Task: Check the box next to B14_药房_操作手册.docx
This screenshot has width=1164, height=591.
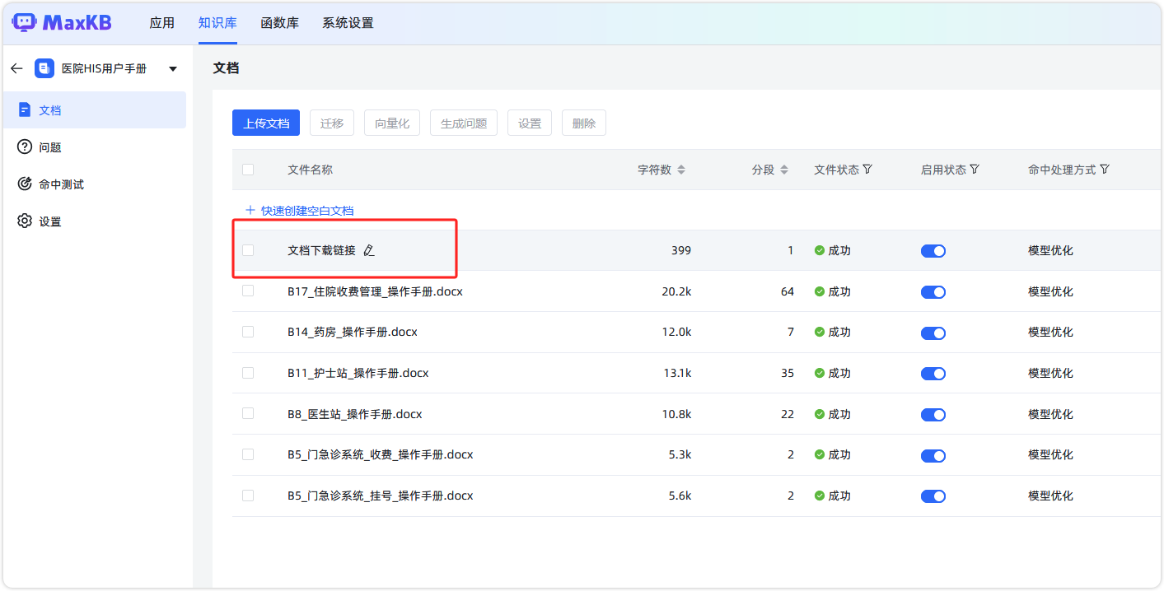Action: (x=248, y=333)
